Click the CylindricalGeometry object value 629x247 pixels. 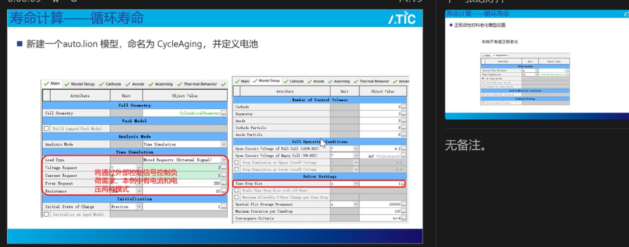coord(200,113)
